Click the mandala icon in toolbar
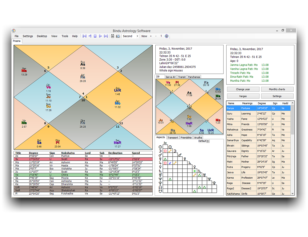Screen dimensions: 308x237 [166, 36]
